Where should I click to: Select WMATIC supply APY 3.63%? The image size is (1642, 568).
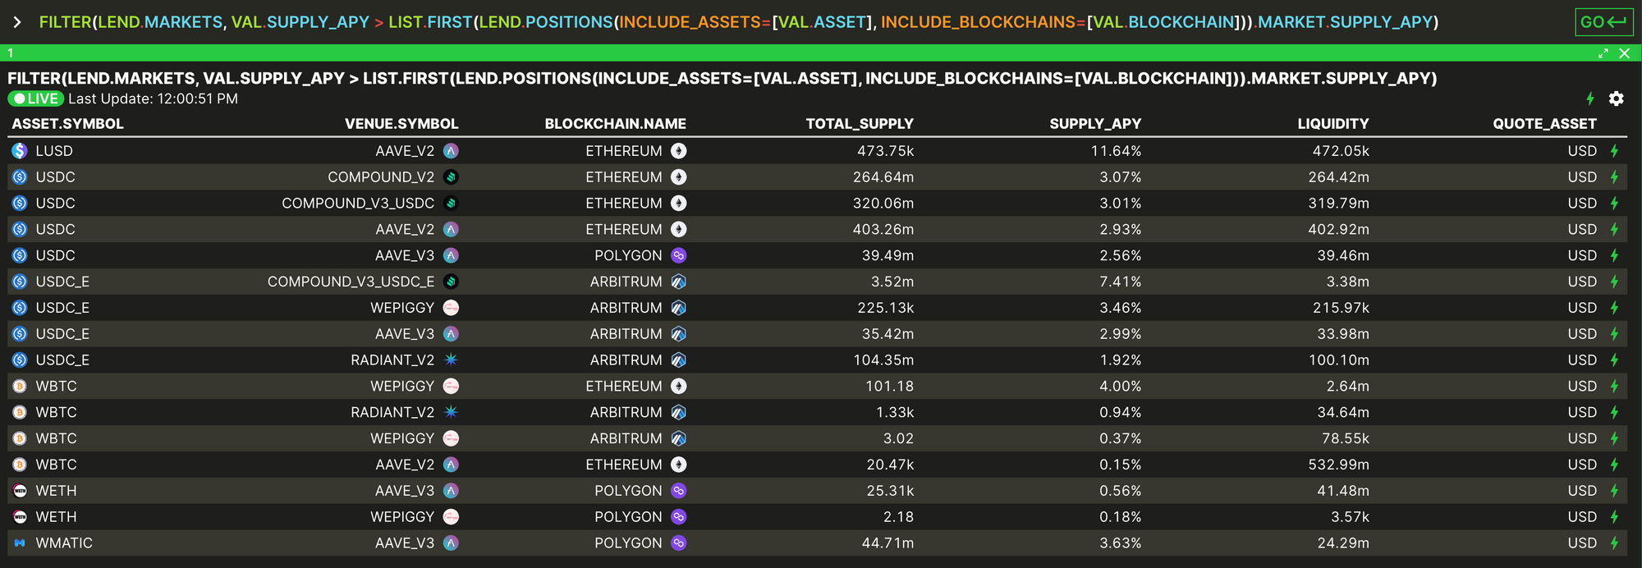coord(1121,543)
